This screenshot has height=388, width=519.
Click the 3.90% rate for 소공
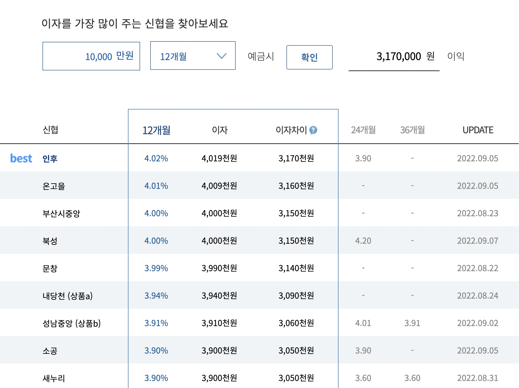[156, 350]
